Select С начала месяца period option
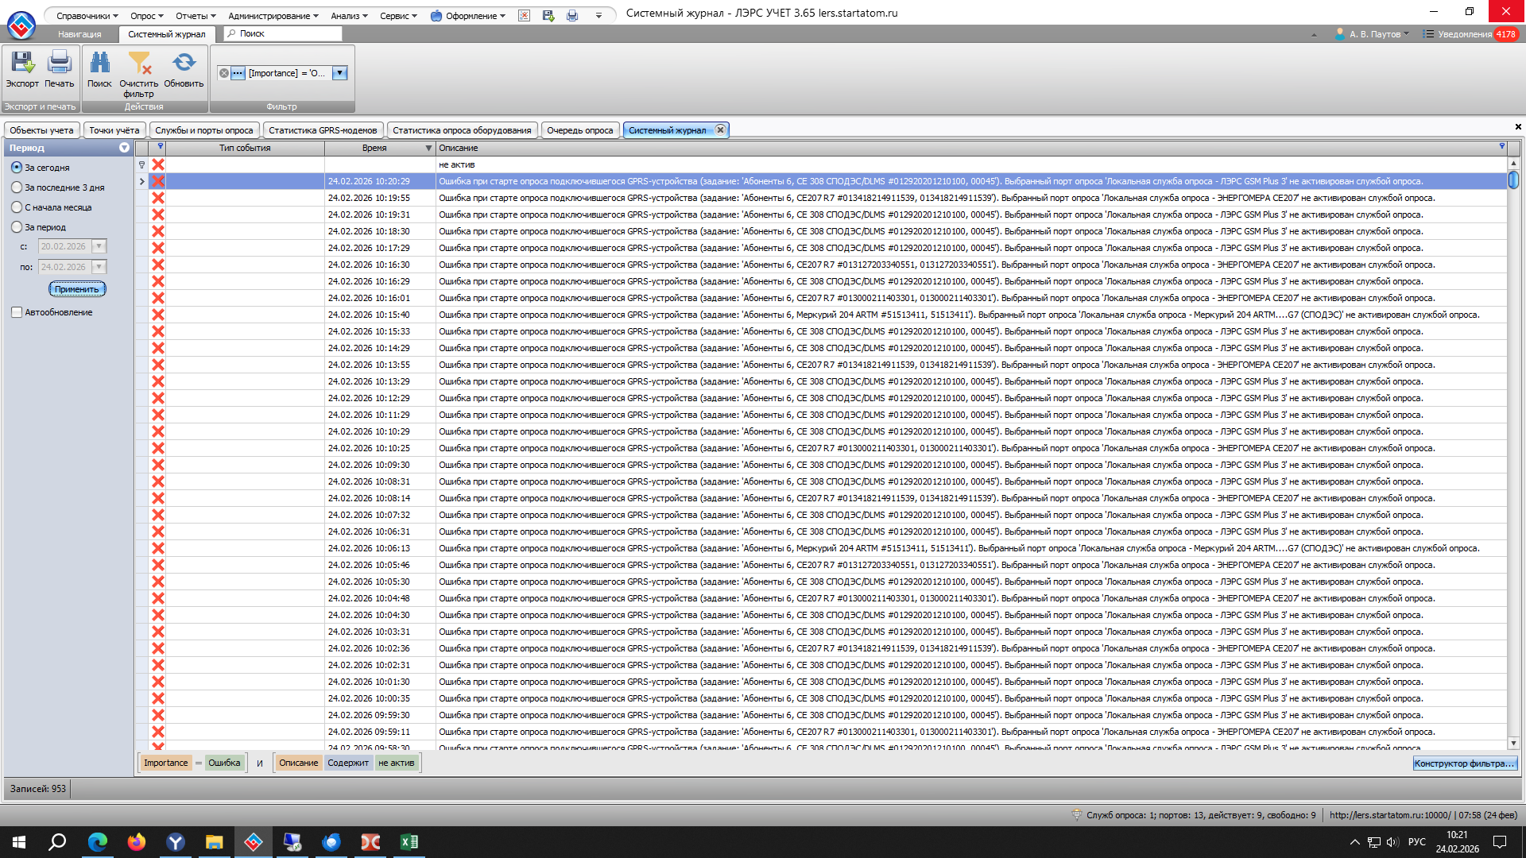Viewport: 1526px width, 858px height. coord(17,207)
